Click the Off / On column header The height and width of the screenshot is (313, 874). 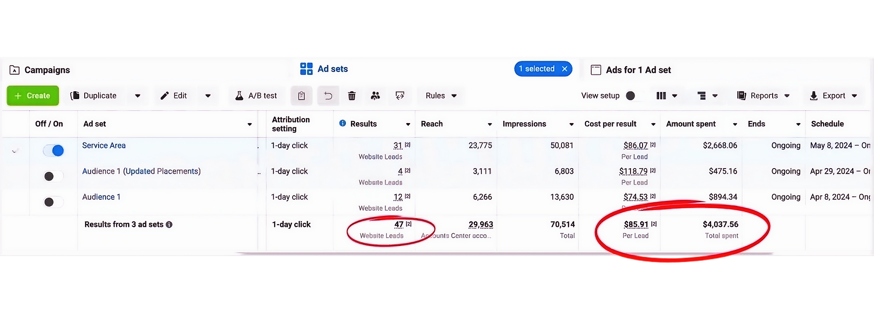pos(49,124)
